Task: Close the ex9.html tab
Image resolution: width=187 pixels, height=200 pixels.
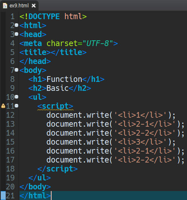Action: point(34,6)
